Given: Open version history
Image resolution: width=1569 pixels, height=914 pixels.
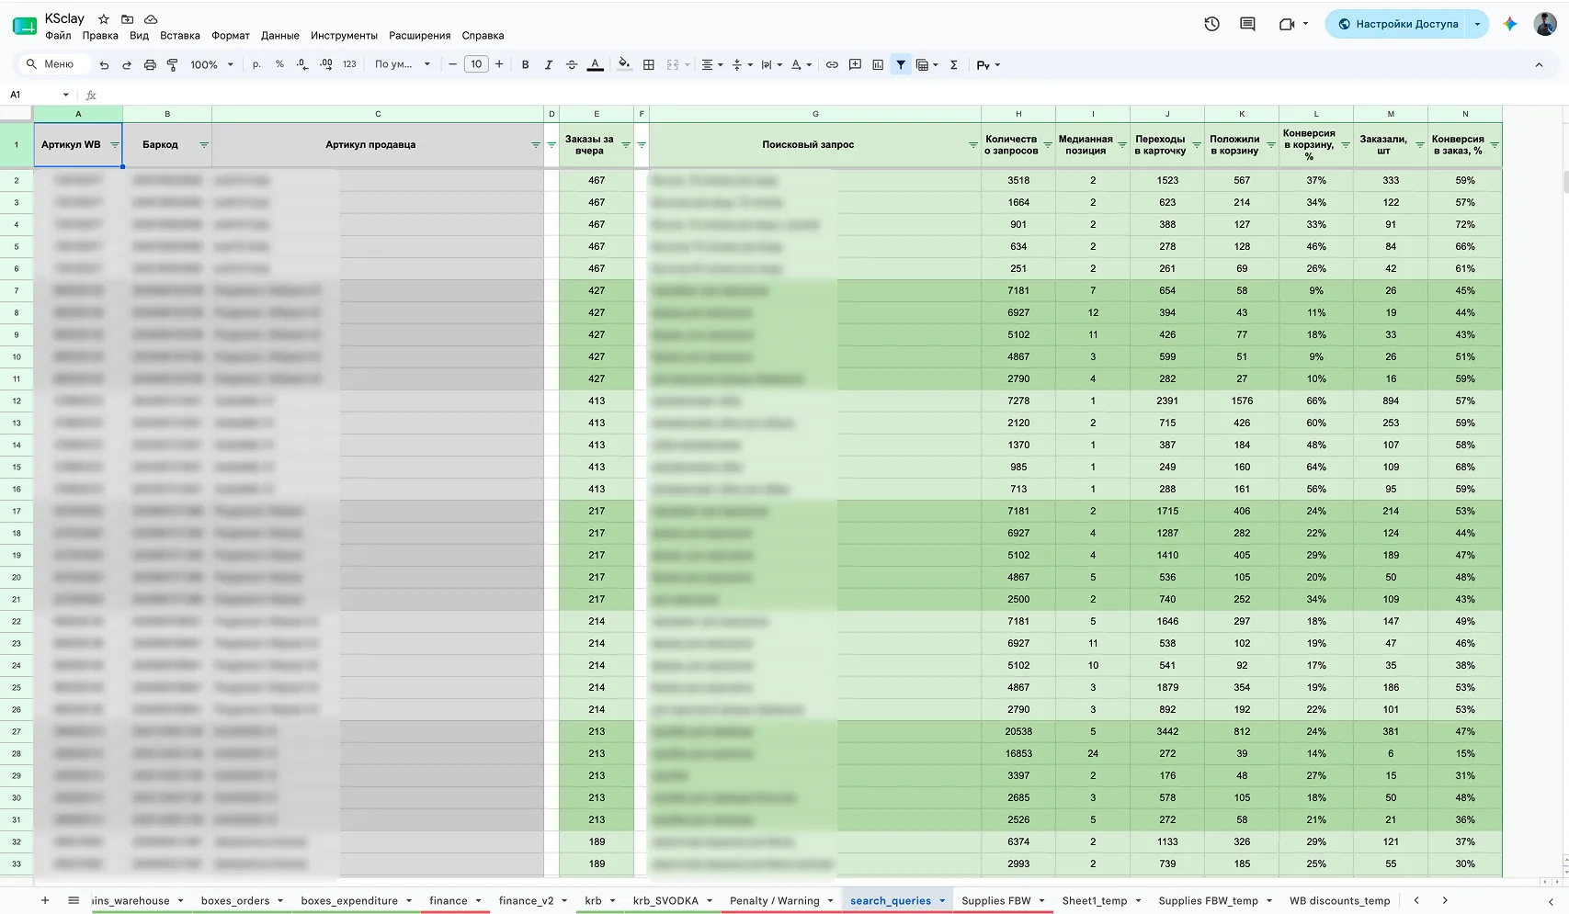Looking at the screenshot, I should (x=1212, y=25).
